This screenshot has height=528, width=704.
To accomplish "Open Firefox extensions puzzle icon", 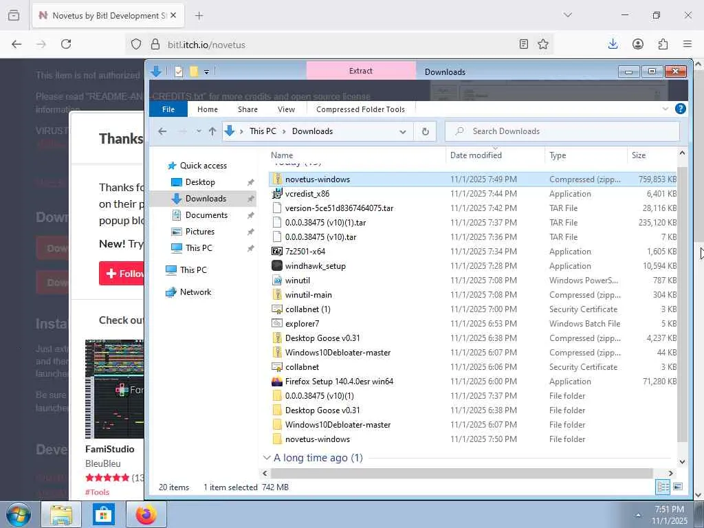I will [x=663, y=44].
